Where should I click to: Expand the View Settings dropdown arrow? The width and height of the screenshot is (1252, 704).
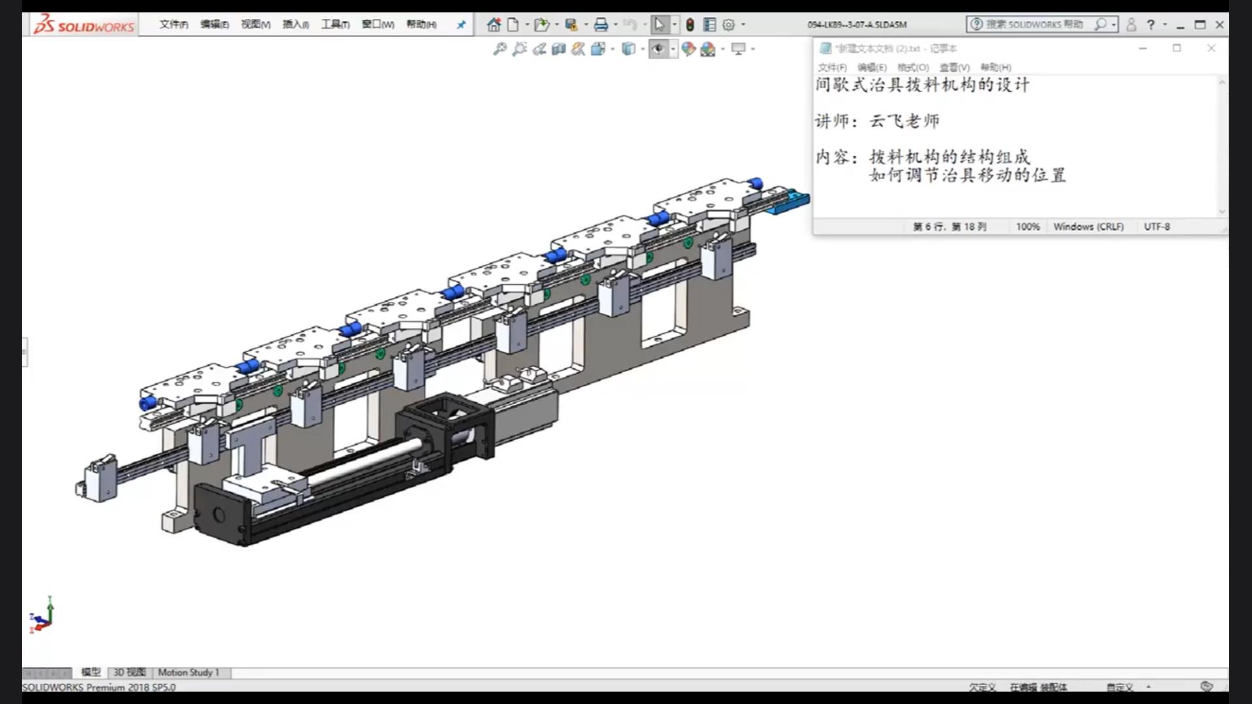(753, 49)
